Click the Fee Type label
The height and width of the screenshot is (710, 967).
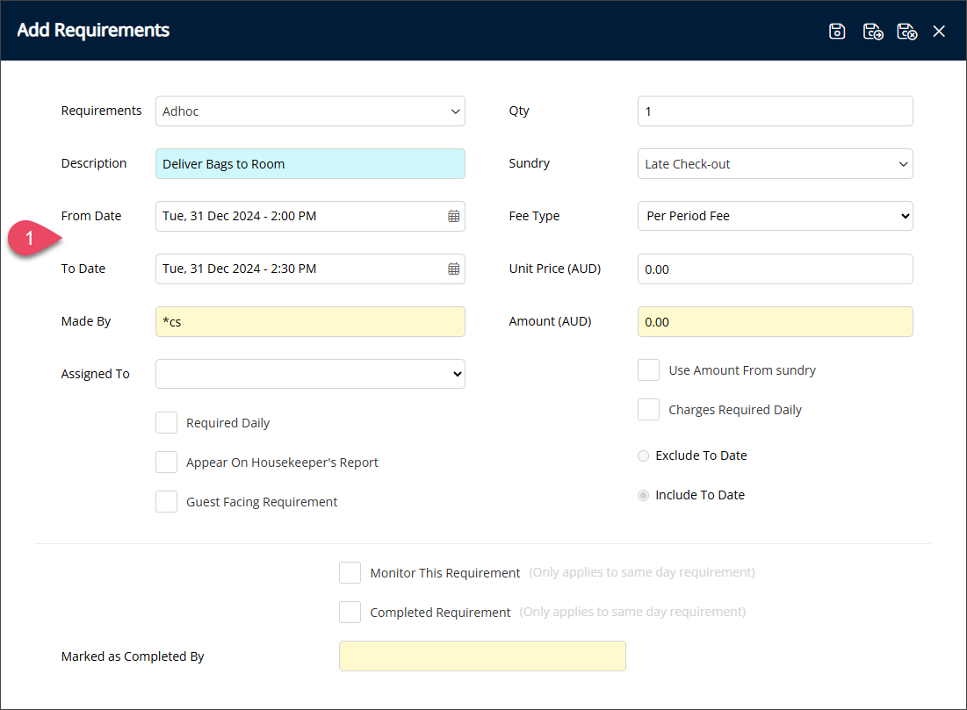tap(534, 216)
